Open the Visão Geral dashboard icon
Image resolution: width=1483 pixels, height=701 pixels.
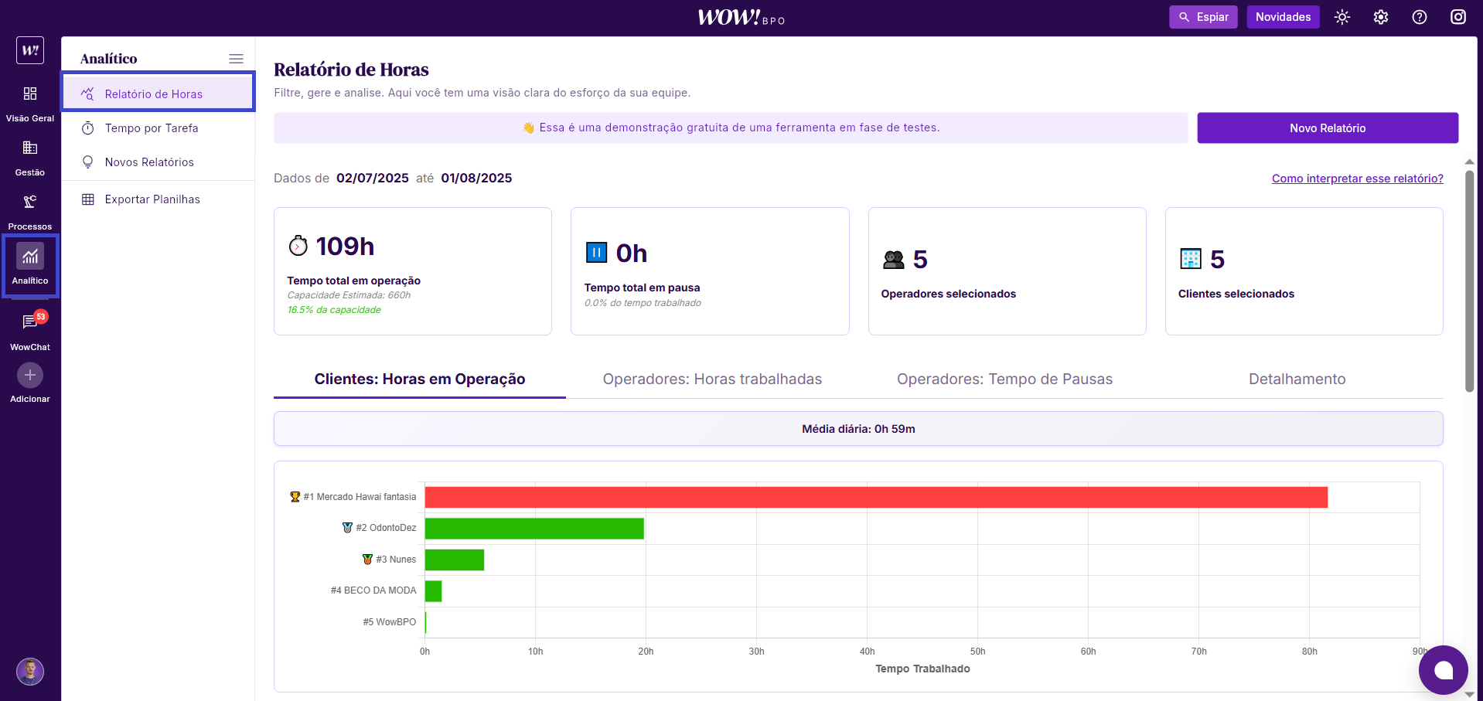click(x=30, y=94)
